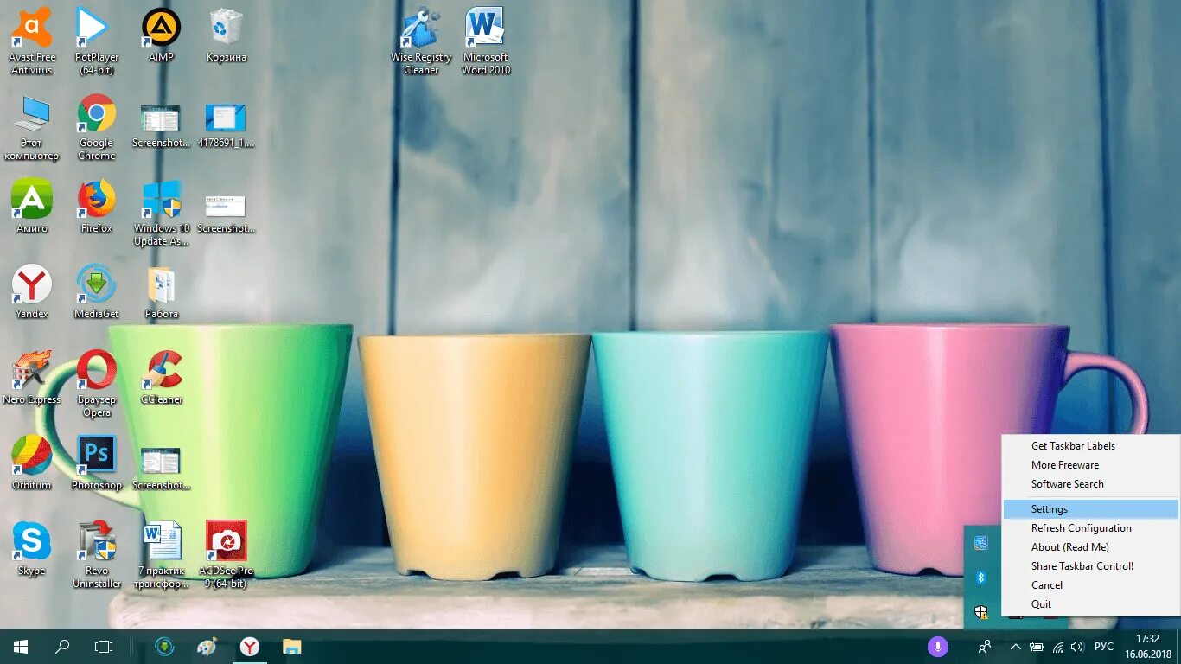
Task: Open taskbar search magnifier
Action: point(62,647)
